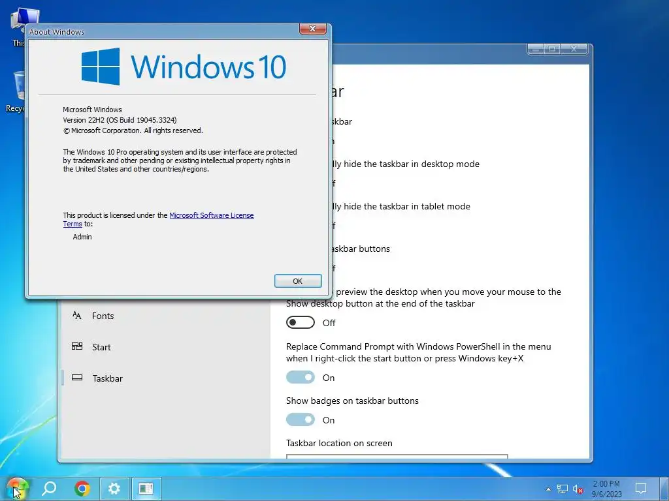
Task: Maximize the Settings window
Action: click(552, 50)
